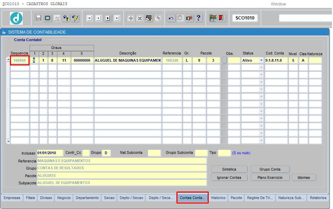Viewport: 333px width, 209px height.
Task: Click the clear/eraser toolbar icon
Action: (158, 18)
